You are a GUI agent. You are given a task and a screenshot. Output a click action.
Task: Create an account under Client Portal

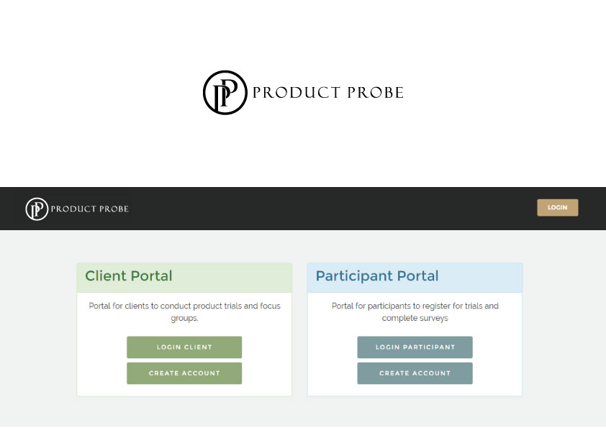point(184,373)
